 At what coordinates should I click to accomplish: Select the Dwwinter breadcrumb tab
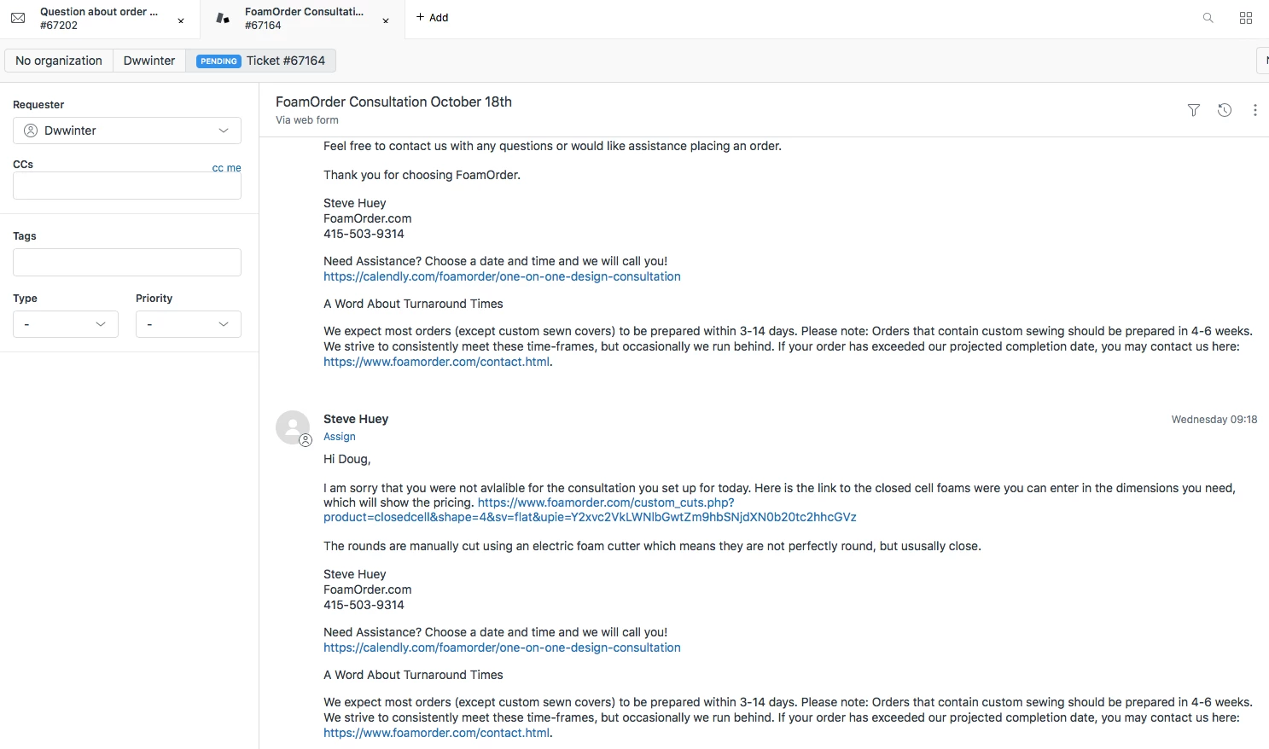pos(149,61)
